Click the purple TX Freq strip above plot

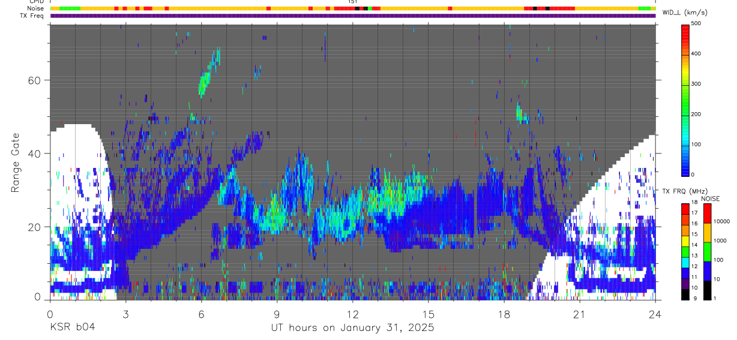click(x=352, y=16)
